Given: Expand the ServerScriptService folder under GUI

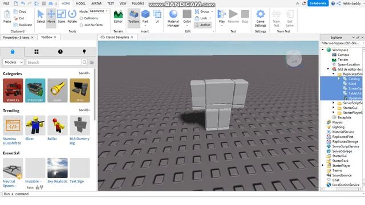Looking at the screenshot, I should coord(333,102).
